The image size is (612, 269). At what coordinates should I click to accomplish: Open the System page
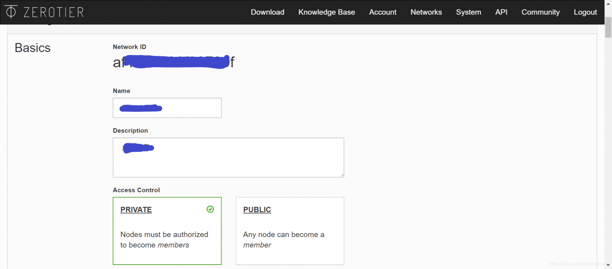[x=468, y=12]
